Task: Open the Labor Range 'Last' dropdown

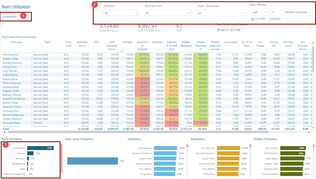Action: [x=259, y=12]
